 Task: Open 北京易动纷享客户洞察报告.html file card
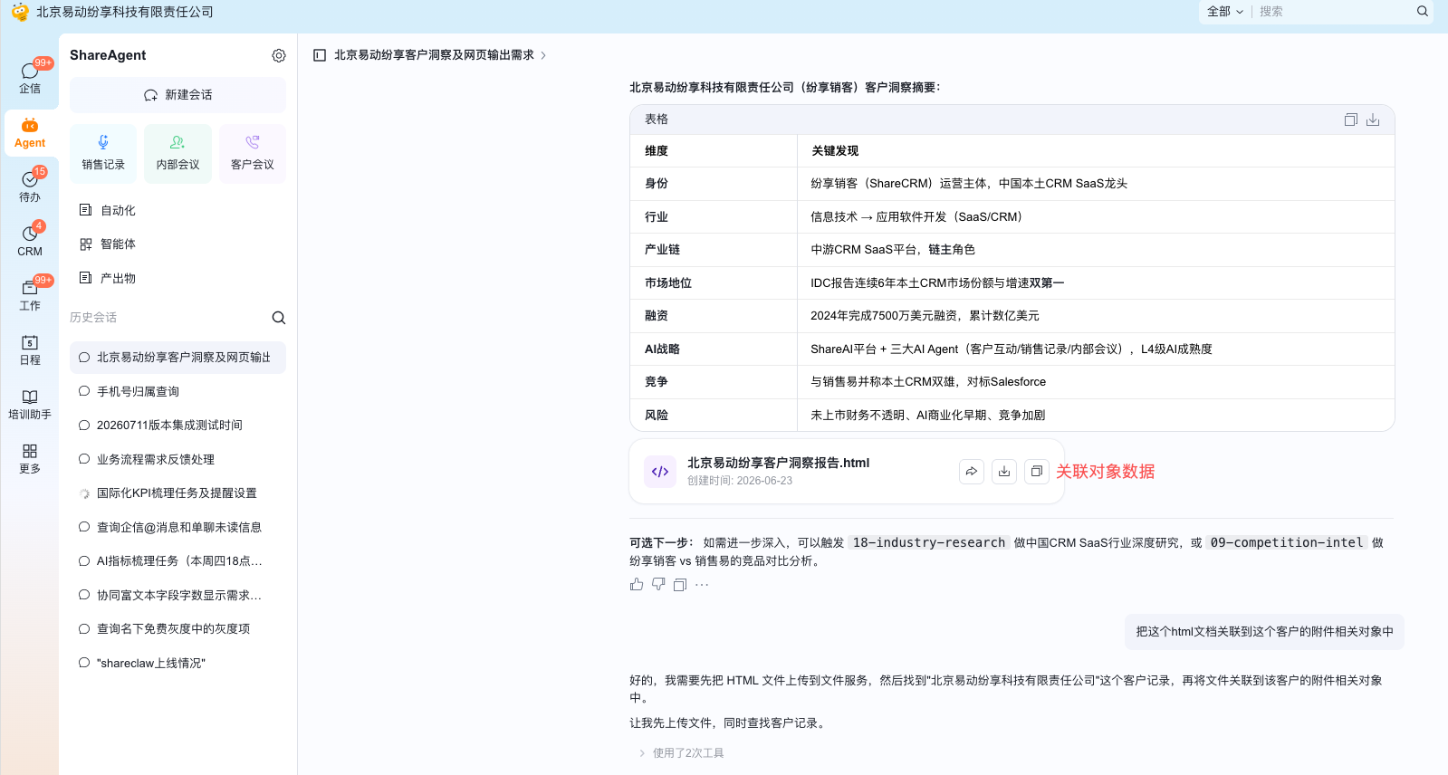(x=847, y=472)
